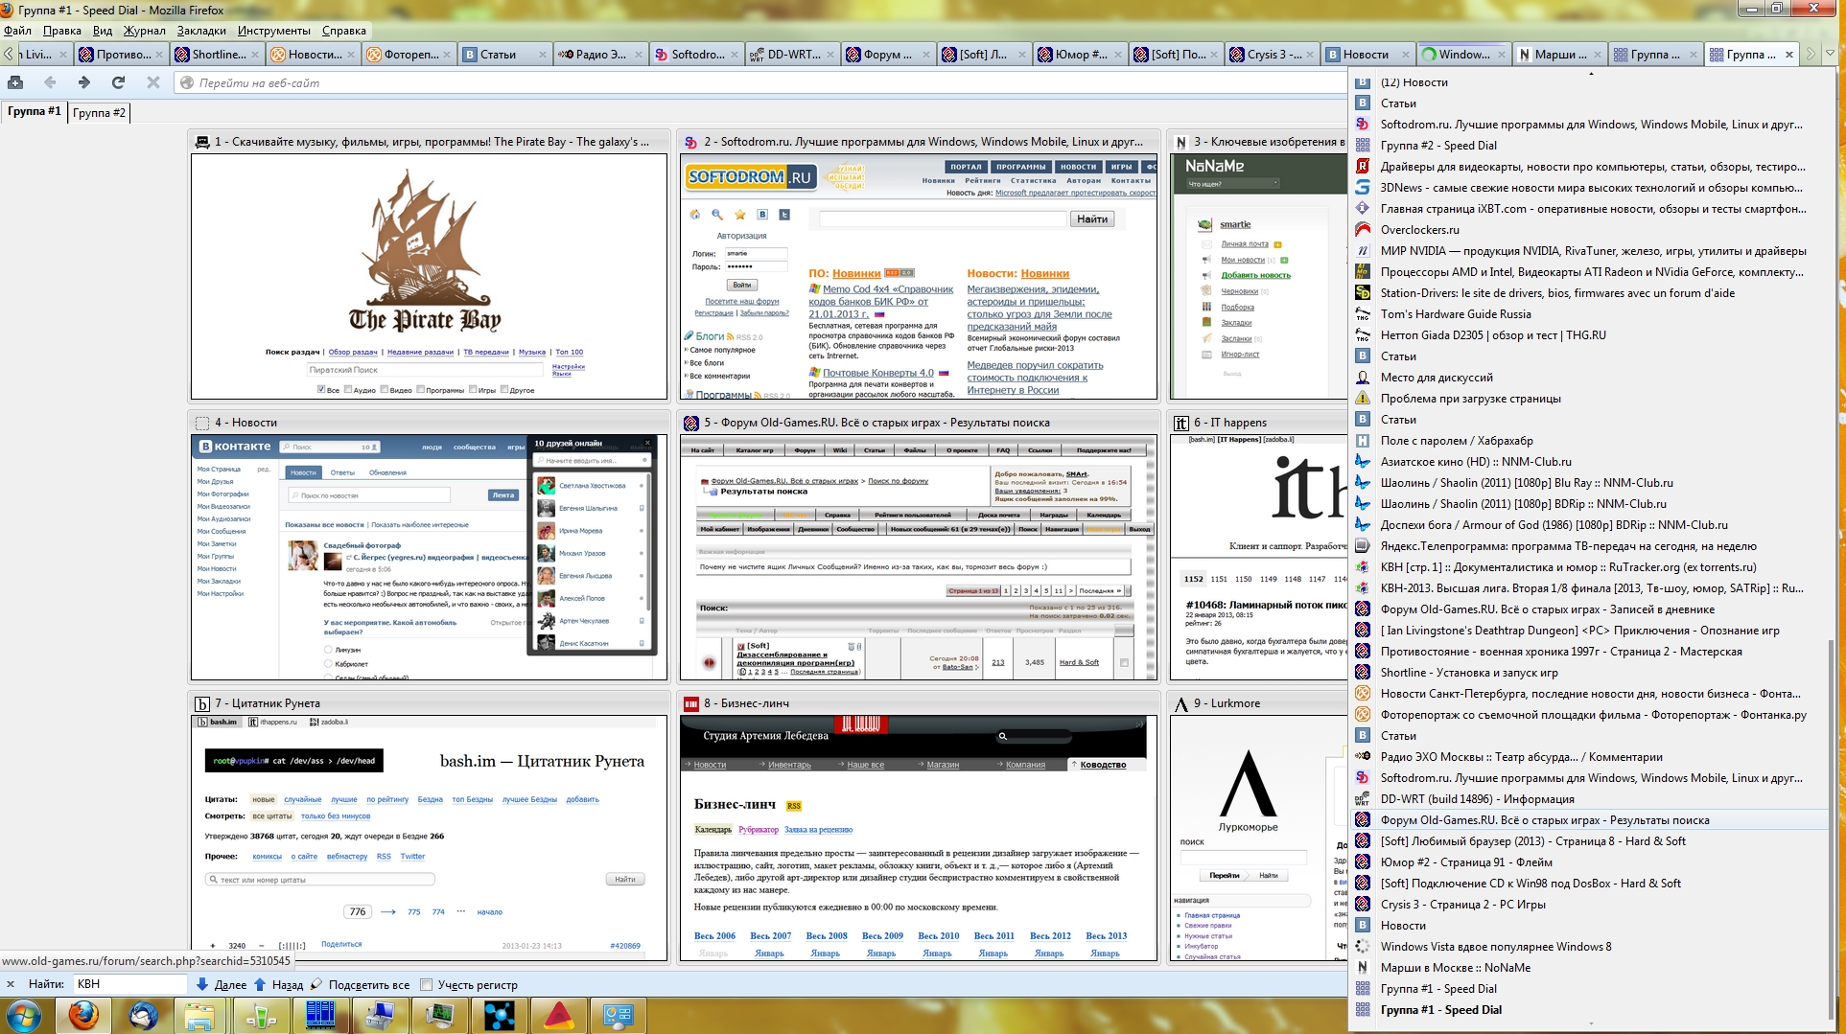The height and width of the screenshot is (1034, 1846).
Task: Open the 'Правка' menu
Action: click(x=62, y=31)
